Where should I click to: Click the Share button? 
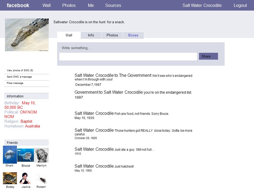point(208,56)
